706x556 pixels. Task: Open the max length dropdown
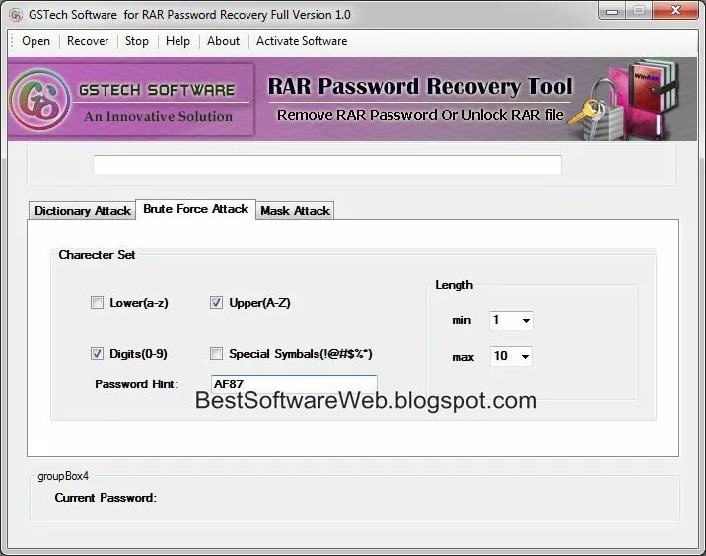tap(512, 356)
